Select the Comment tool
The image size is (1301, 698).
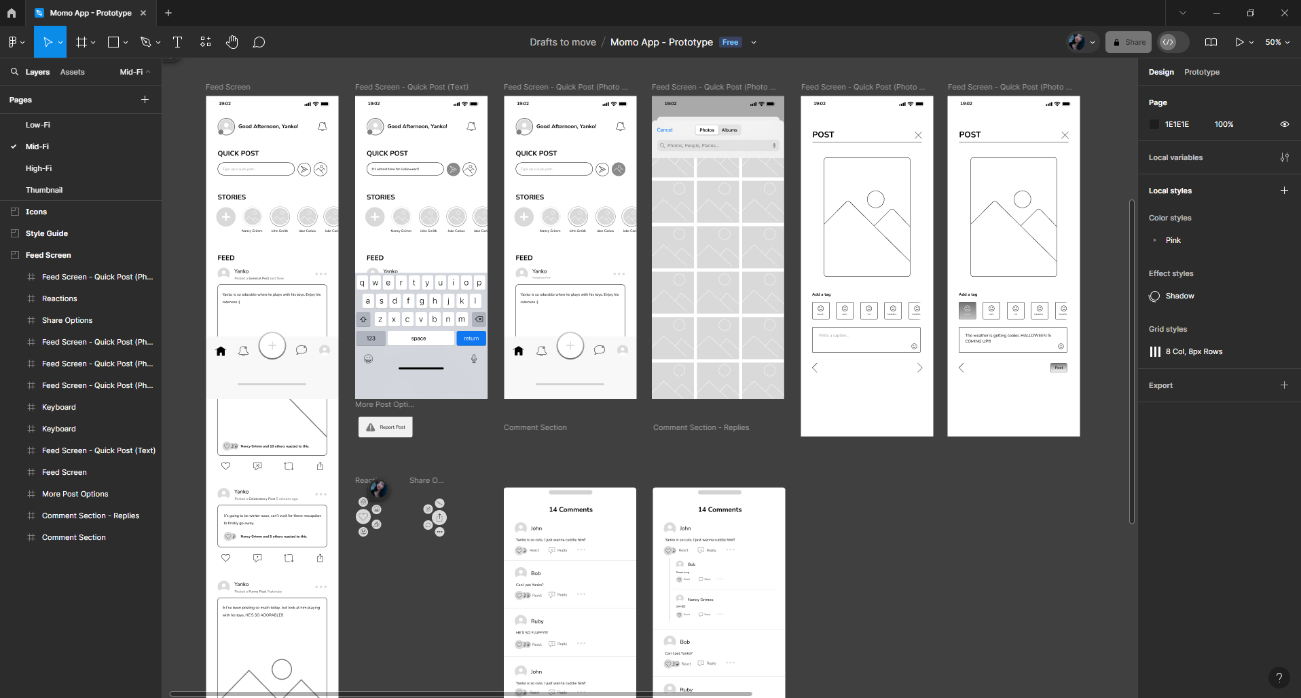(x=259, y=42)
